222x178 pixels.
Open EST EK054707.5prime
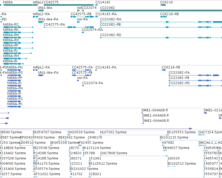pyautogui.click(x=34, y=135)
